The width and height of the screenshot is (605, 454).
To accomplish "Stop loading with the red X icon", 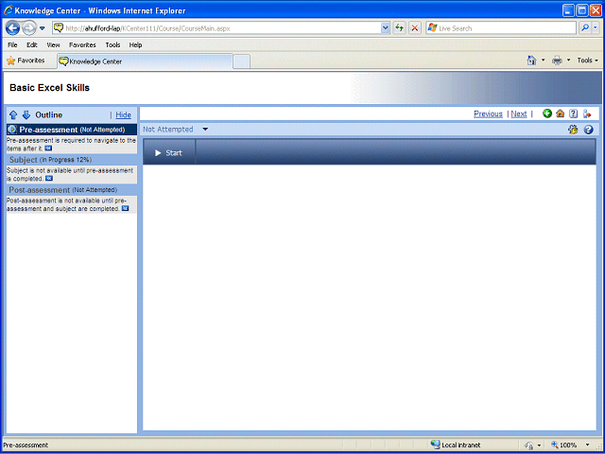I will coord(415,27).
